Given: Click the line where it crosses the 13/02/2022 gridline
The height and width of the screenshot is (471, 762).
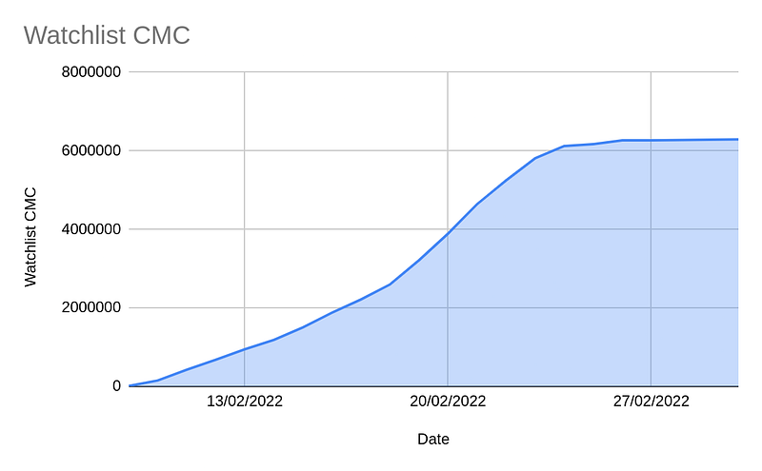Looking at the screenshot, I should [x=245, y=349].
